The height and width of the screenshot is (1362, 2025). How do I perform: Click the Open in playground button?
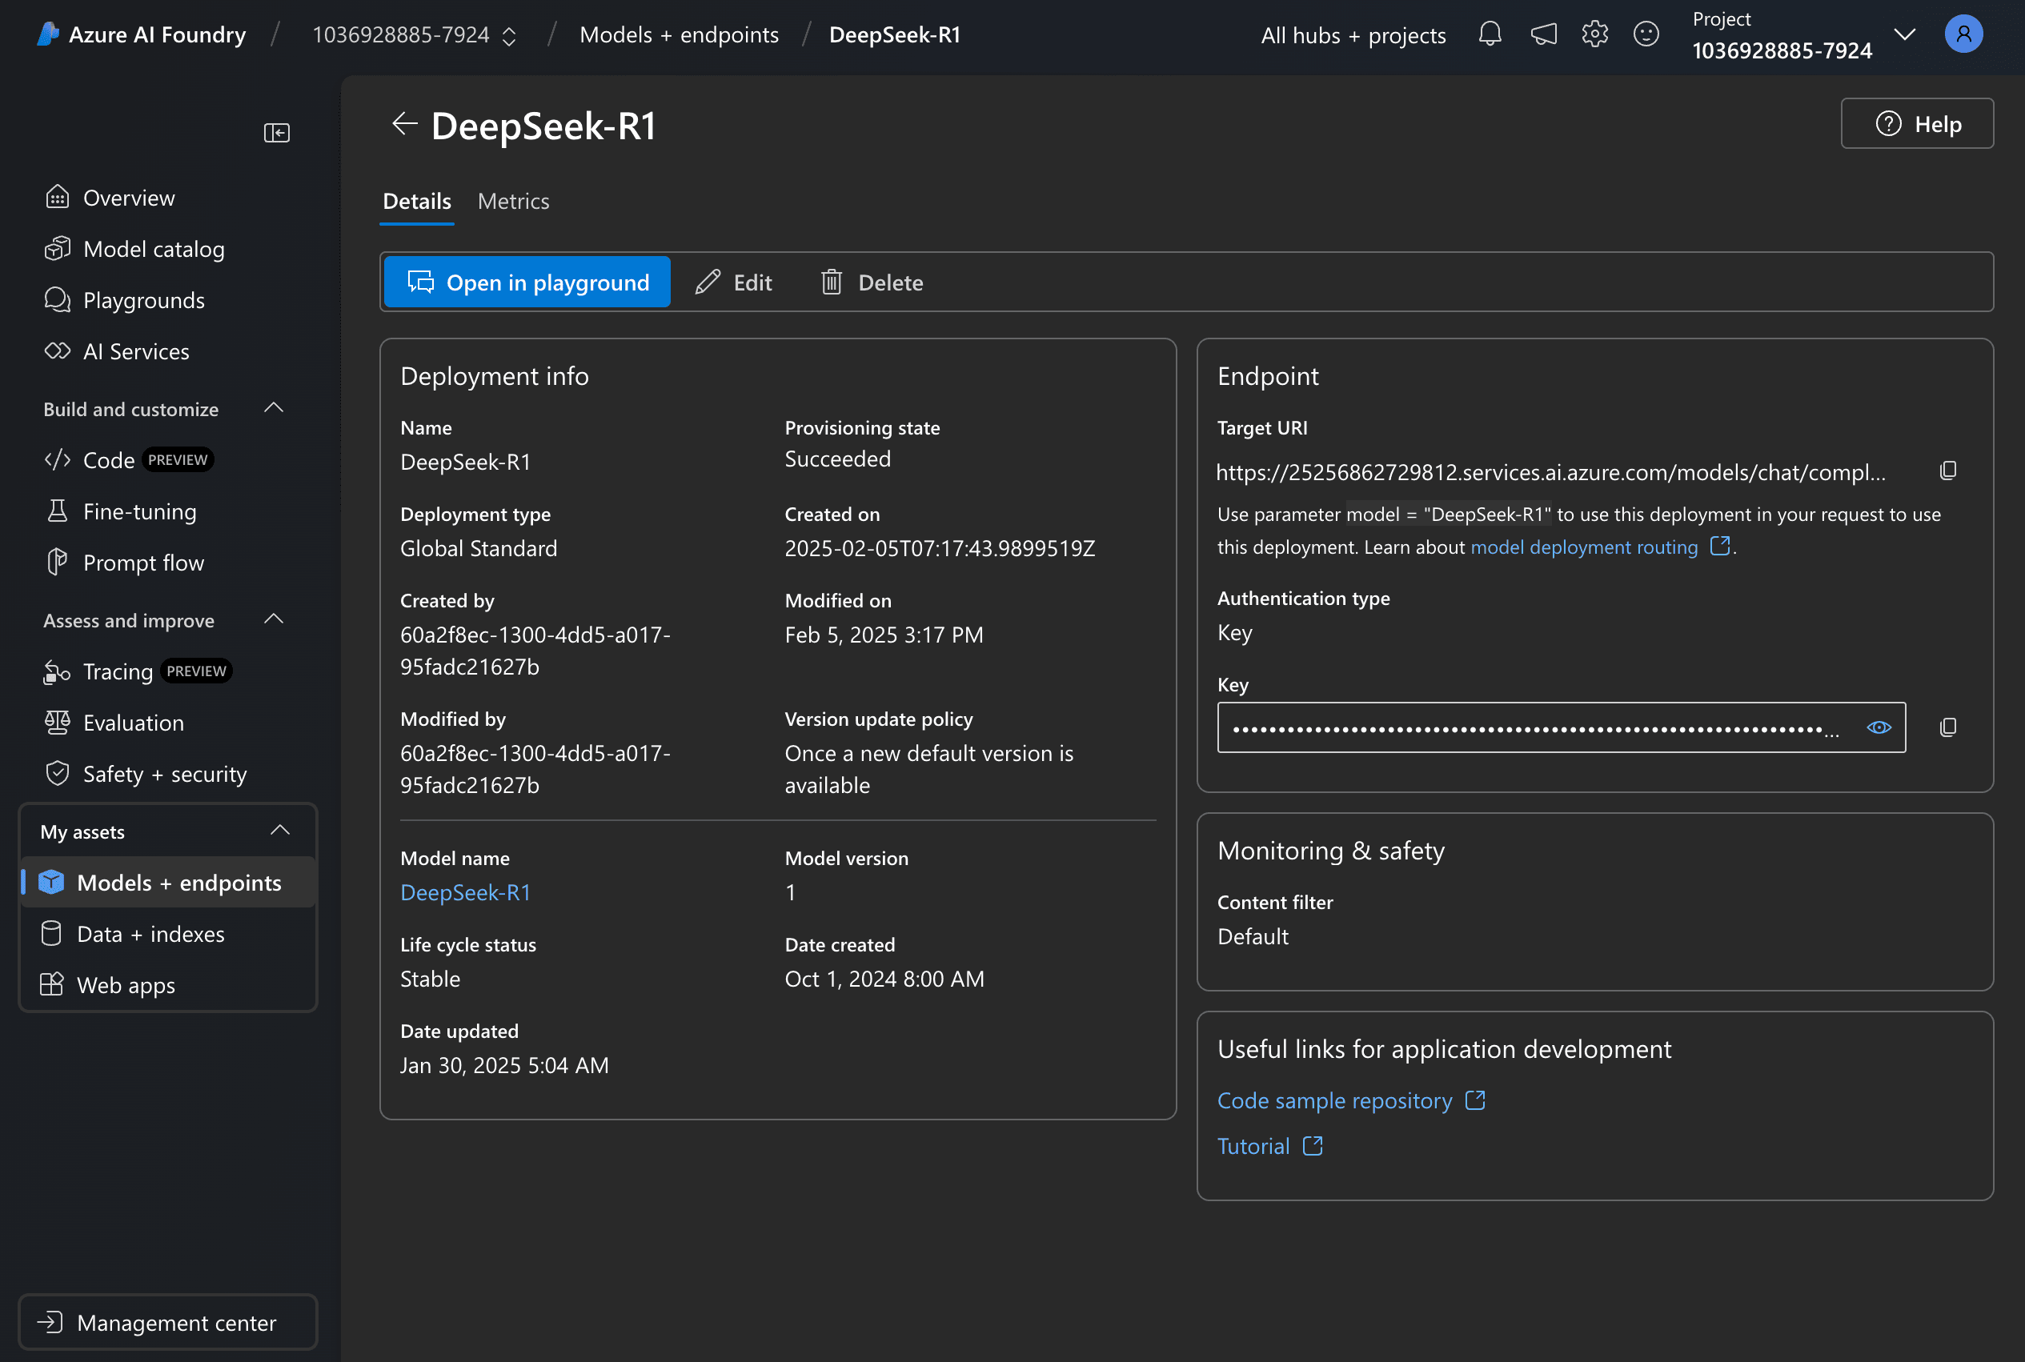click(x=527, y=282)
